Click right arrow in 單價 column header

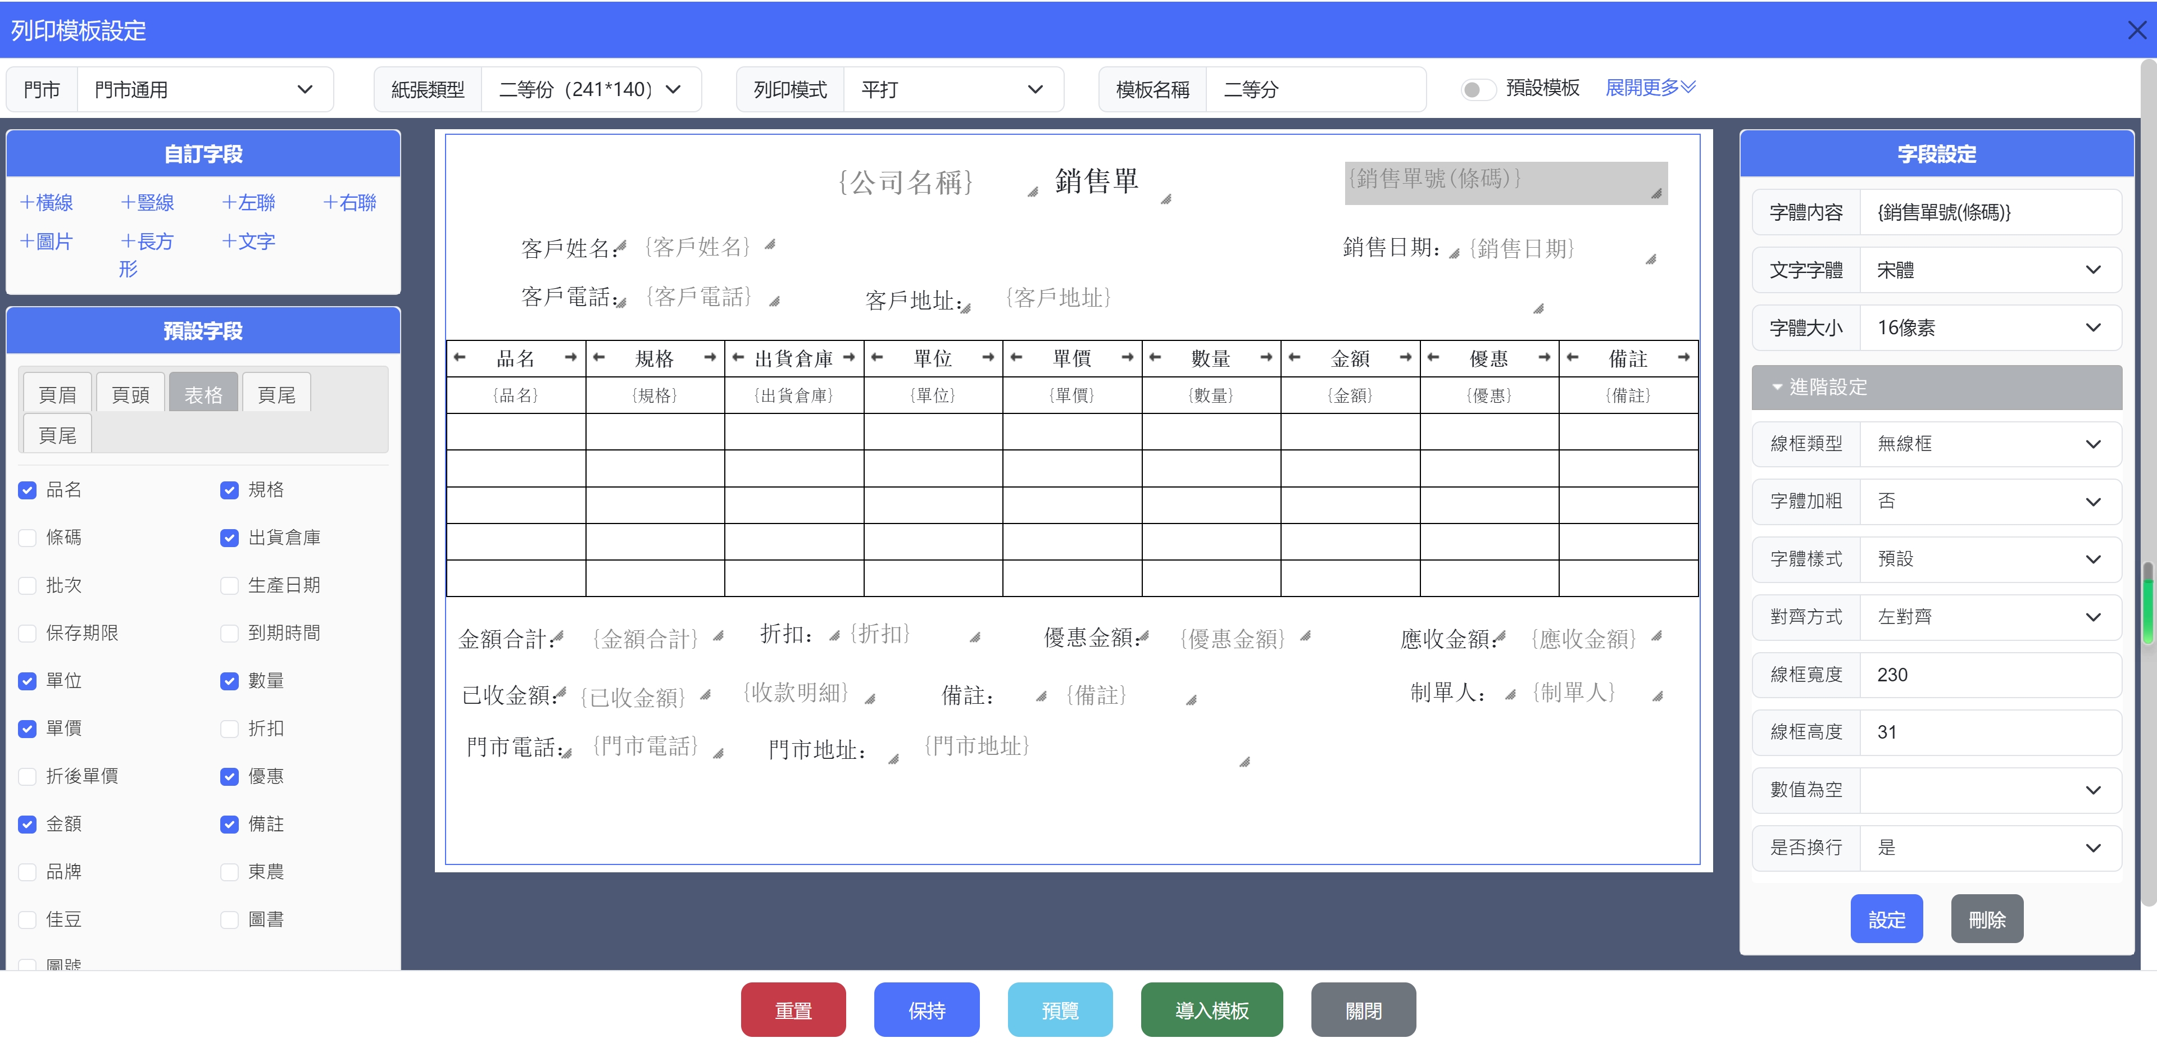[x=1127, y=357]
